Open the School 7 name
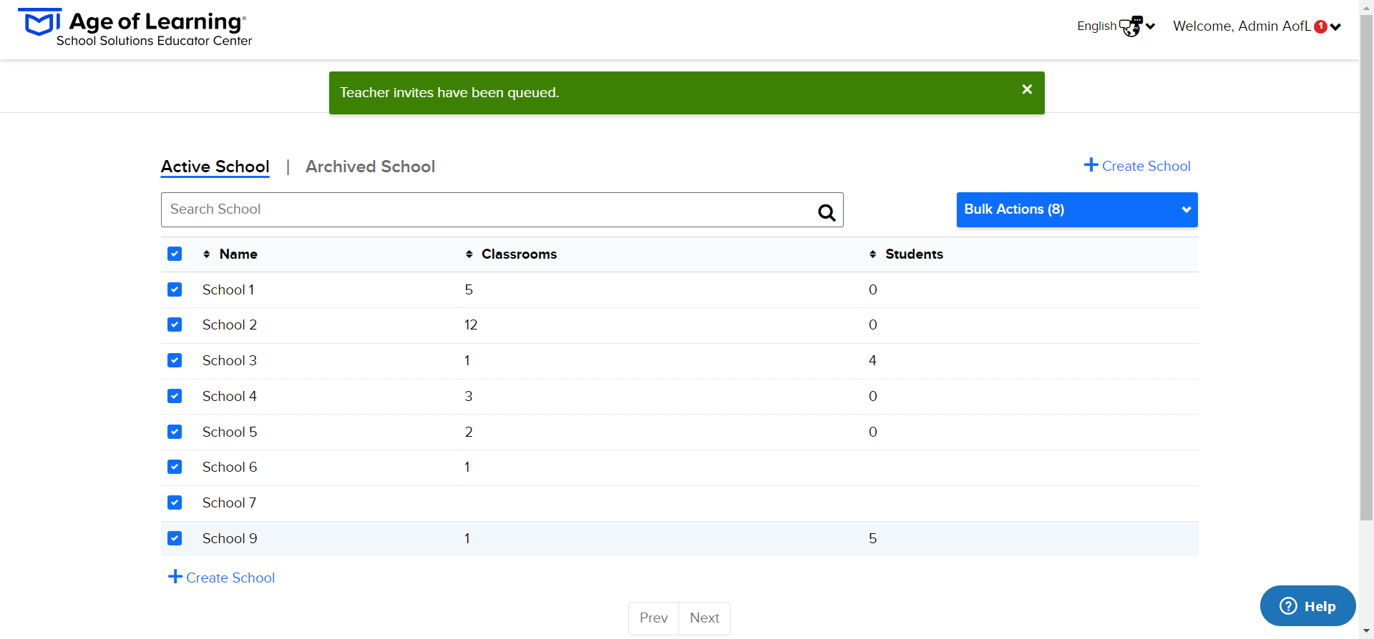 [229, 502]
